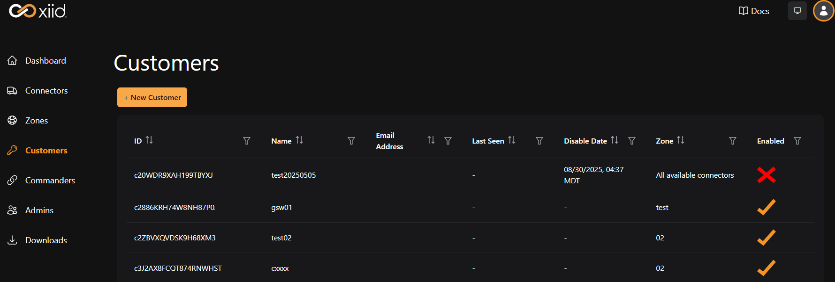Click the New Customer button

click(152, 97)
